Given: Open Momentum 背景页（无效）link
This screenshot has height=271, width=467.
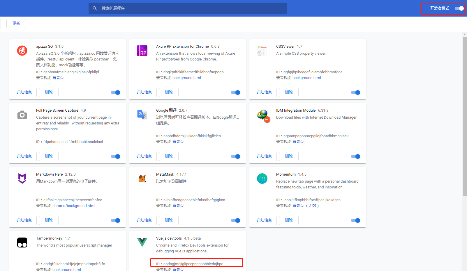Looking at the screenshot, I should [306, 206].
